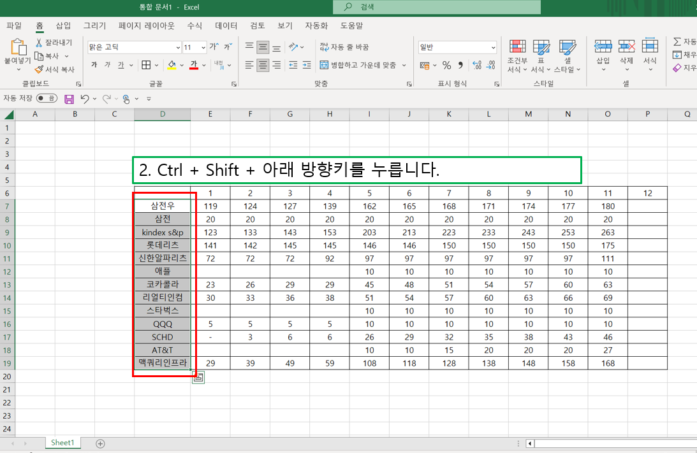This screenshot has height=453, width=697.
Task: Click column D header
Action: coord(162,114)
